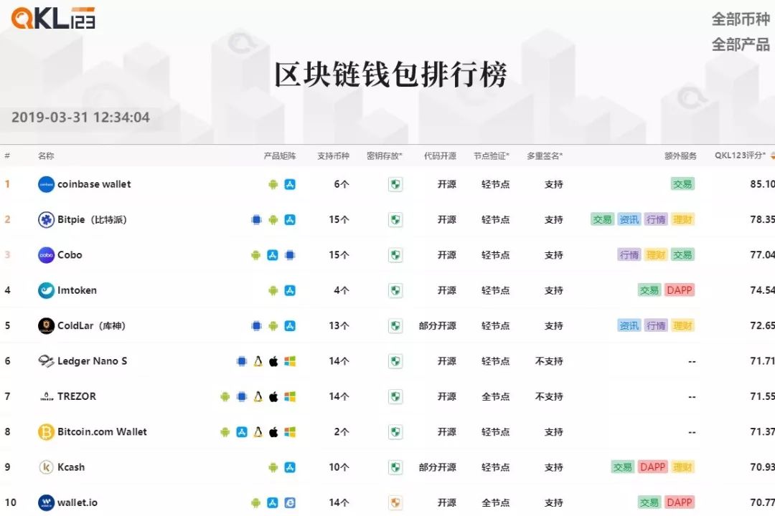
Task: Click Android icon in TREZOR row
Action: (x=225, y=397)
